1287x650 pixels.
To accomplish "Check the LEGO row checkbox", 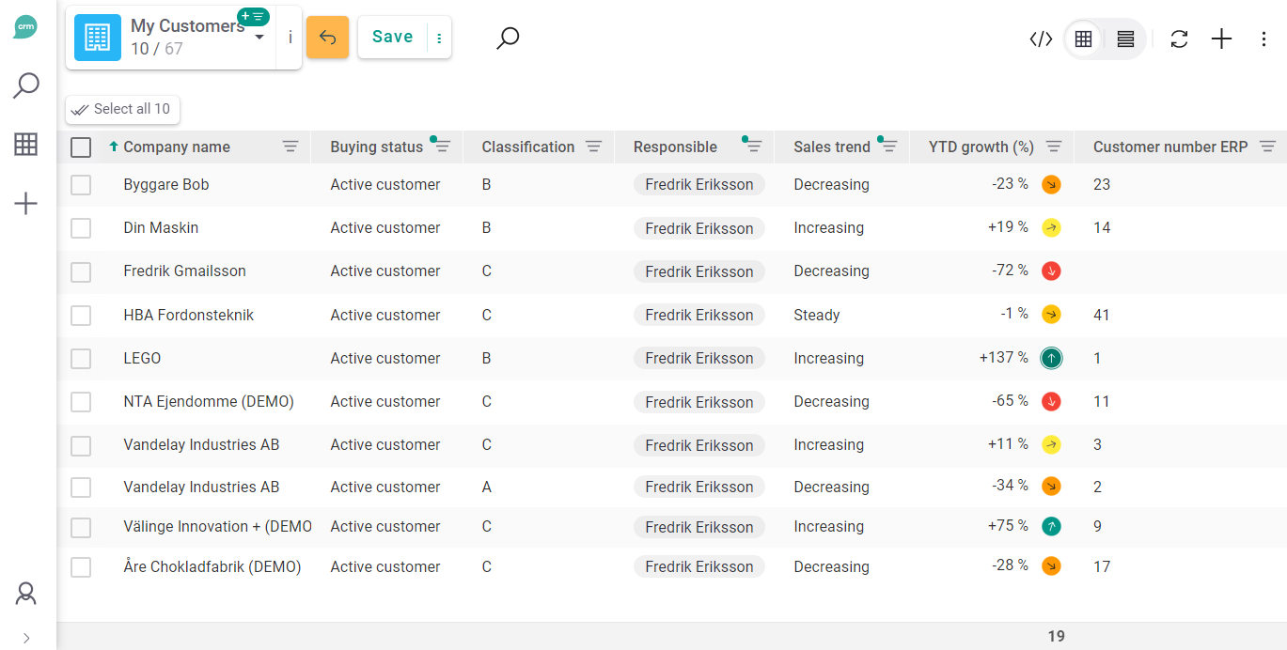I will tap(81, 359).
